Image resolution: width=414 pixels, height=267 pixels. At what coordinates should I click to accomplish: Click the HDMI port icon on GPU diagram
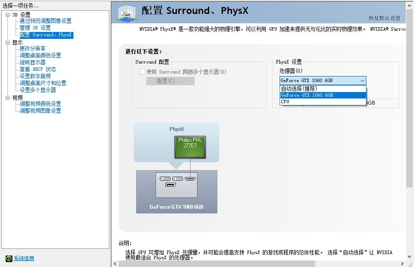click(190, 179)
